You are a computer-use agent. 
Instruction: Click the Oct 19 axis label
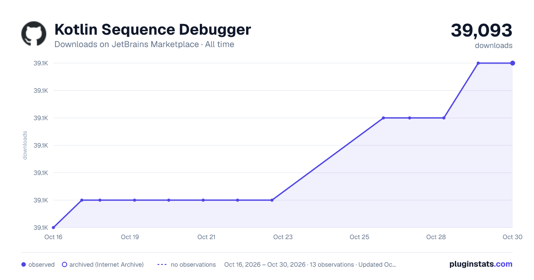[x=130, y=237]
